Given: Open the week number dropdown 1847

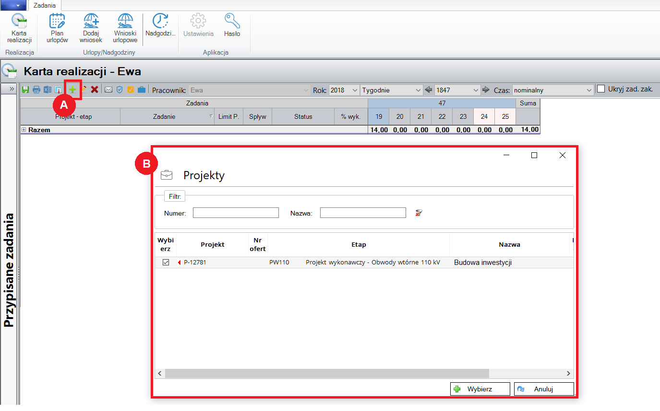Looking at the screenshot, I should (457, 90).
